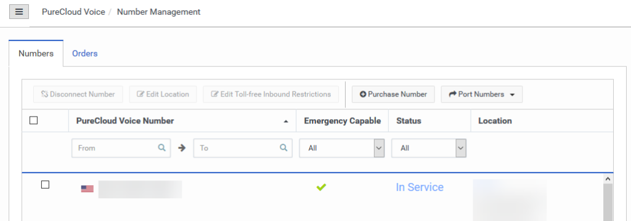This screenshot has width=631, height=221.
Task: Toggle the select-all header checkbox
Action: click(x=34, y=120)
